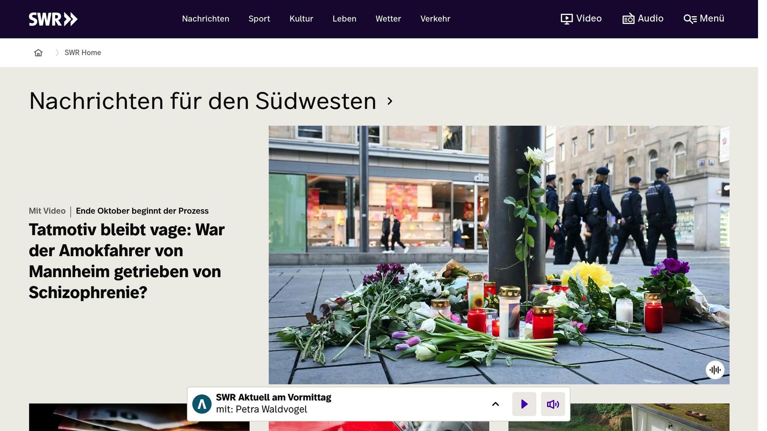Click the SWR logo in header

[x=53, y=19]
